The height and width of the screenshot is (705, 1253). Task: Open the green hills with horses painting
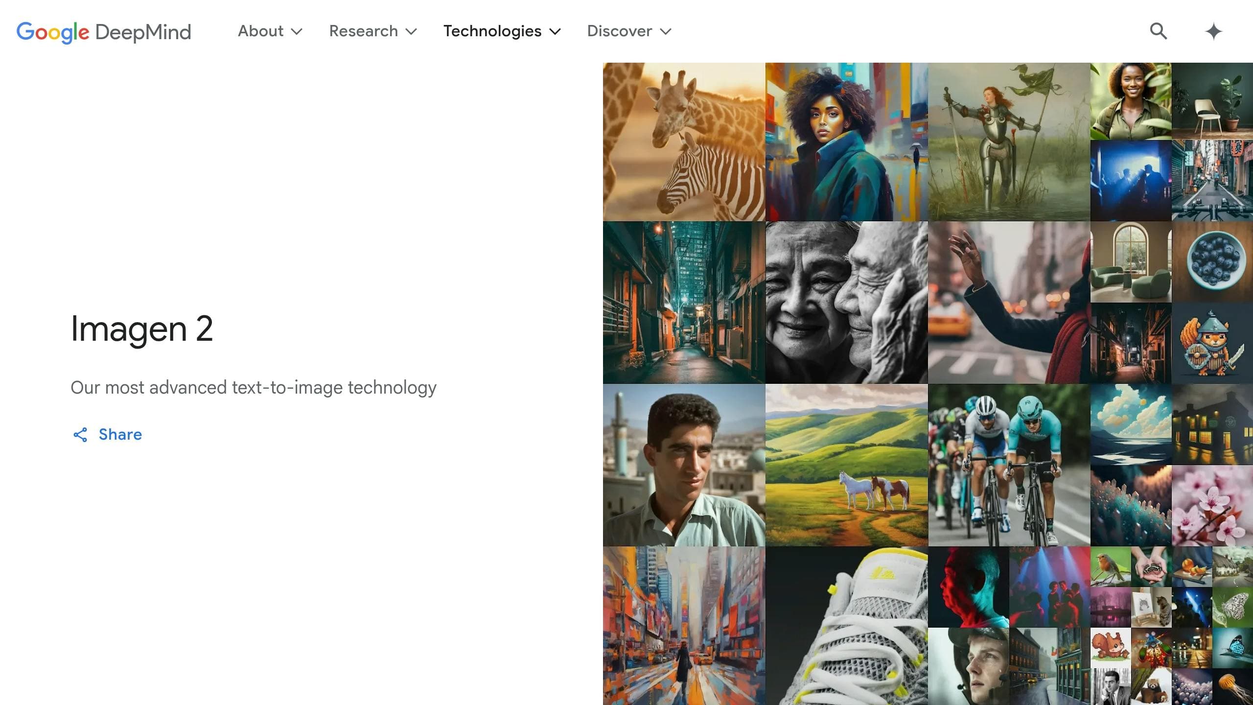point(847,465)
